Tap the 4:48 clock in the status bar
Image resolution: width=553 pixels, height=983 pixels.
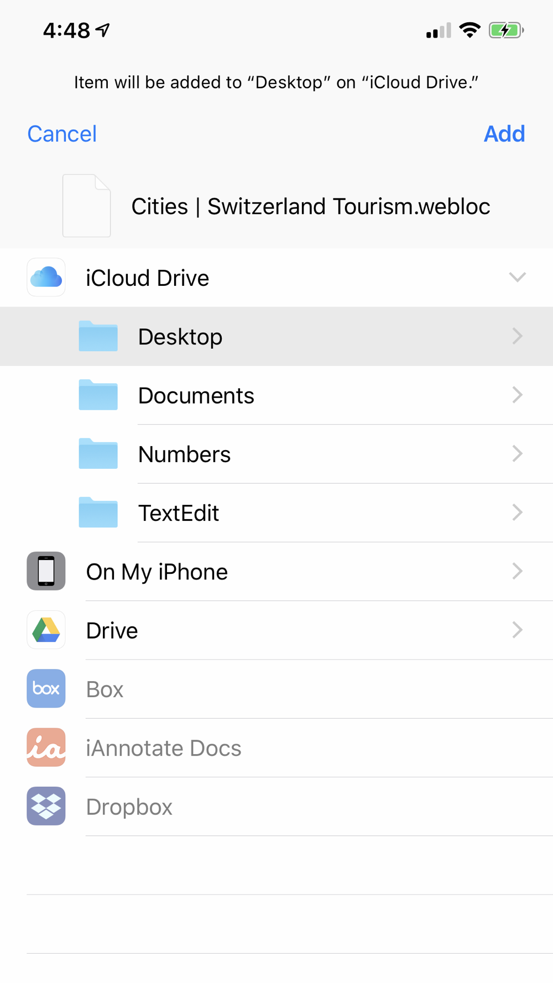click(66, 30)
